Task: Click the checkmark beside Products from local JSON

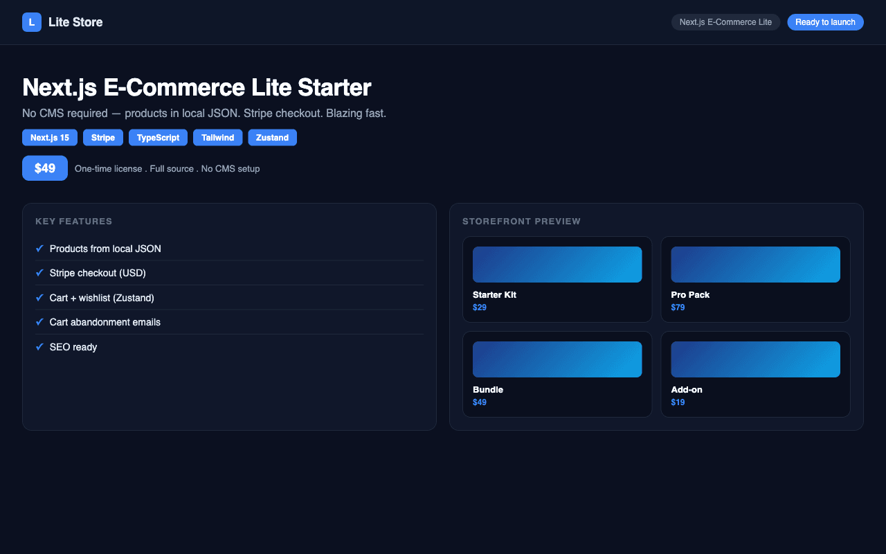Action: [39, 249]
